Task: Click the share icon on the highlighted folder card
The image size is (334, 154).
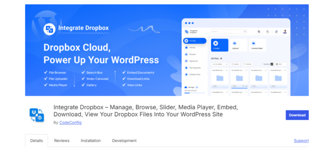Action: 246,86
